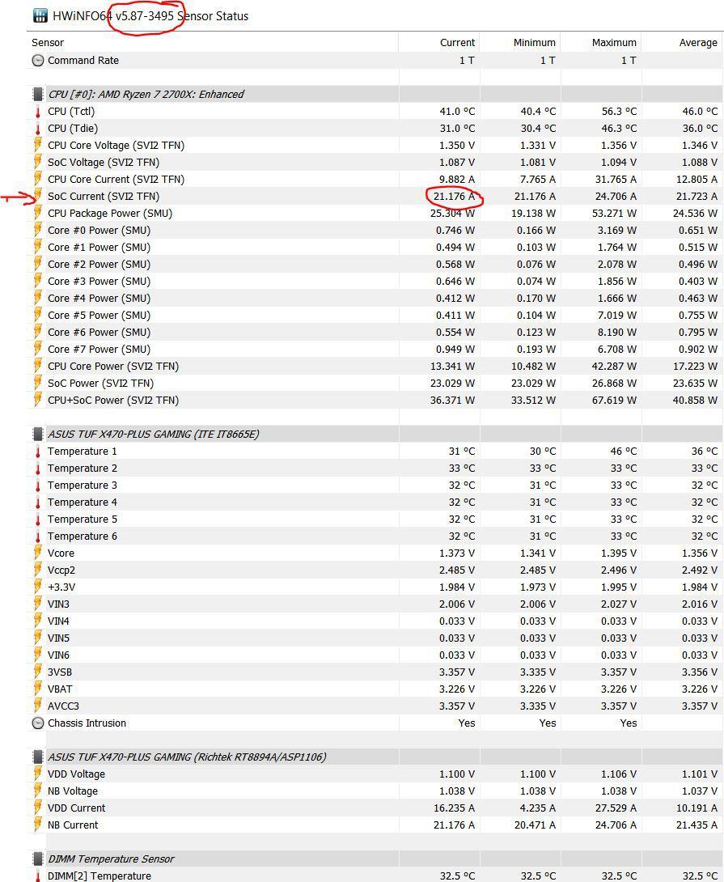724x882 pixels.
Task: Select the SoC Current (SVI2 TFN) row label
Action: pos(104,197)
